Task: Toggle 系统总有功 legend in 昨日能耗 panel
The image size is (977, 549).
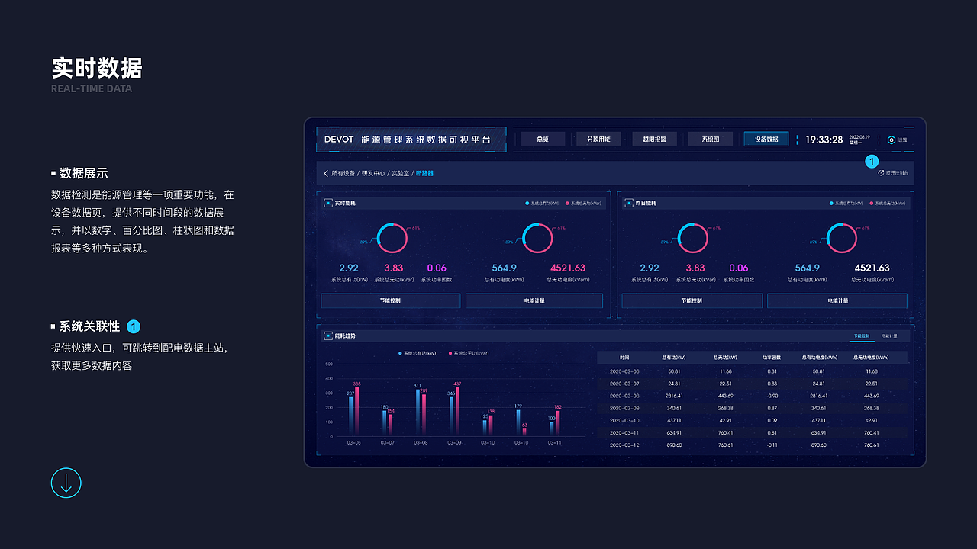Action: tap(846, 204)
